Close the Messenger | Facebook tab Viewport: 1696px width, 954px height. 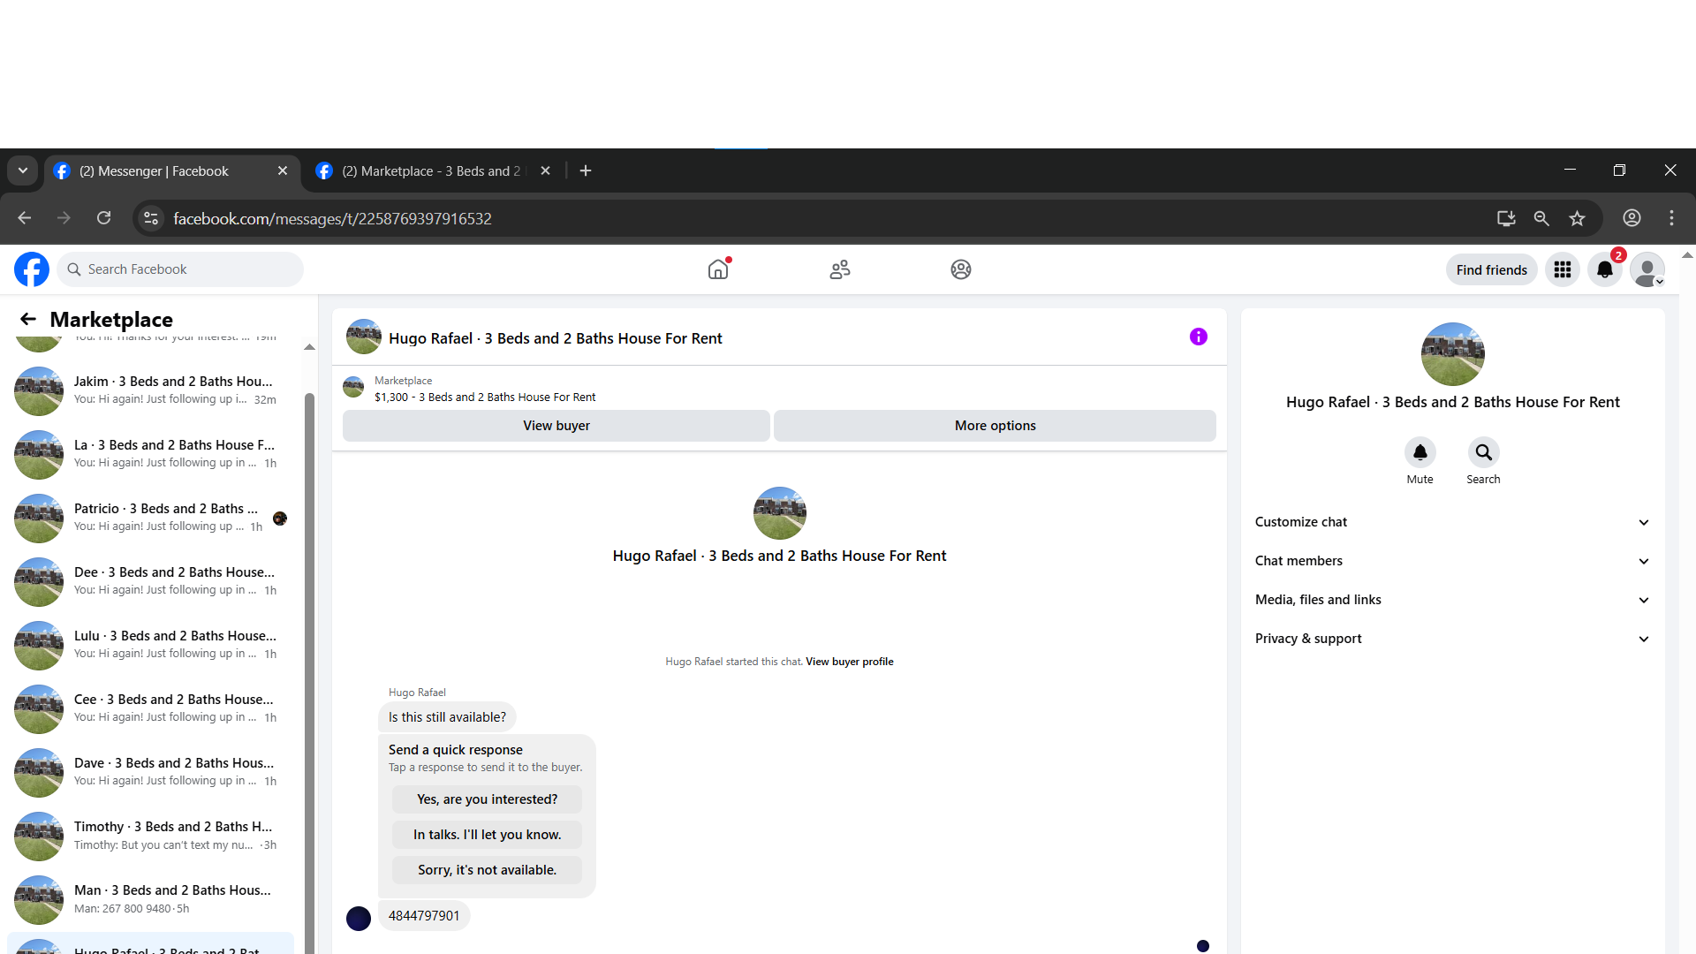[283, 170]
